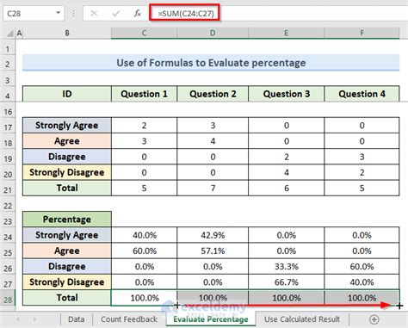
Task: Click the 'ID' header cell
Action: (67, 94)
